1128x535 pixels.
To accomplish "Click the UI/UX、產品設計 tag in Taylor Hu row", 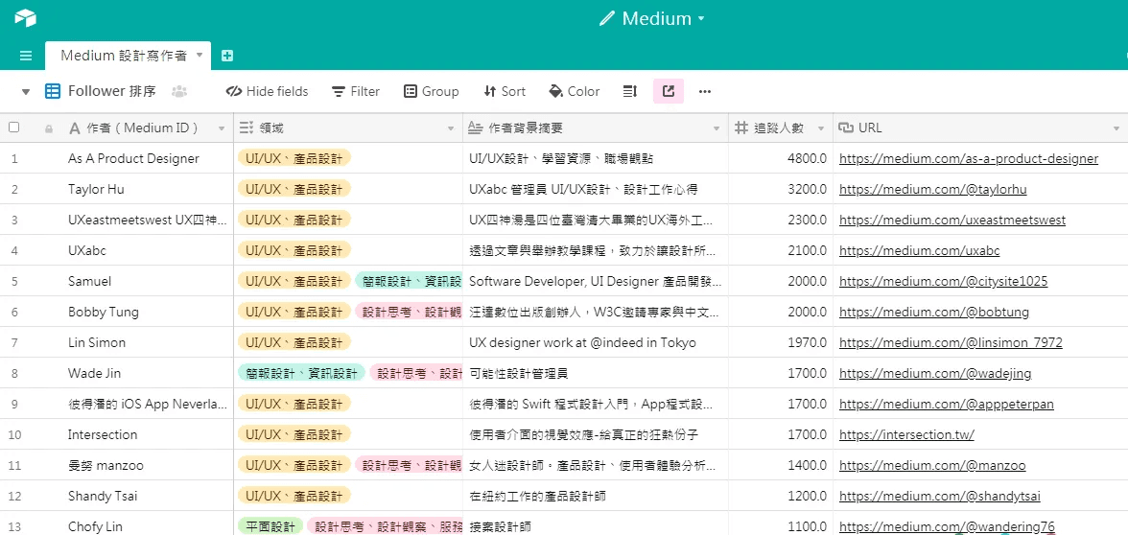I will [x=294, y=189].
